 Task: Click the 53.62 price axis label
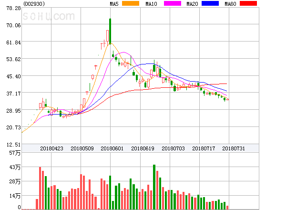coord(13,59)
